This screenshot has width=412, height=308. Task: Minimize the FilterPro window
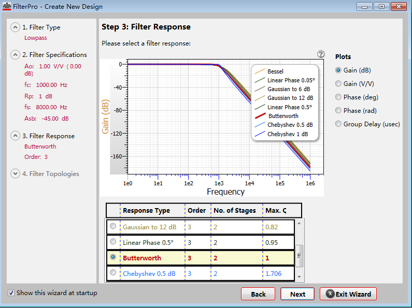(x=364, y=7)
